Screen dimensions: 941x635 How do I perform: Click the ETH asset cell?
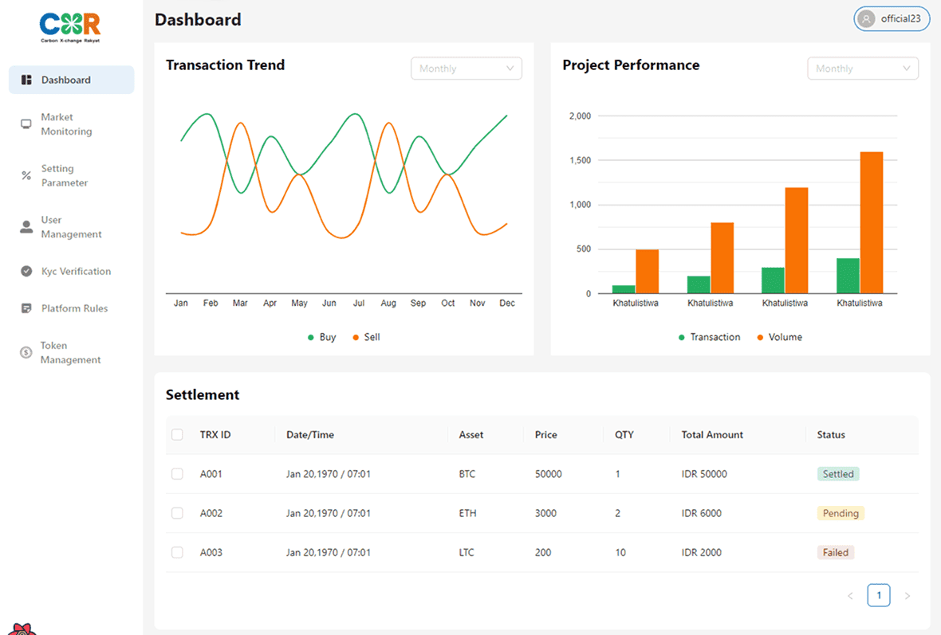pos(467,513)
